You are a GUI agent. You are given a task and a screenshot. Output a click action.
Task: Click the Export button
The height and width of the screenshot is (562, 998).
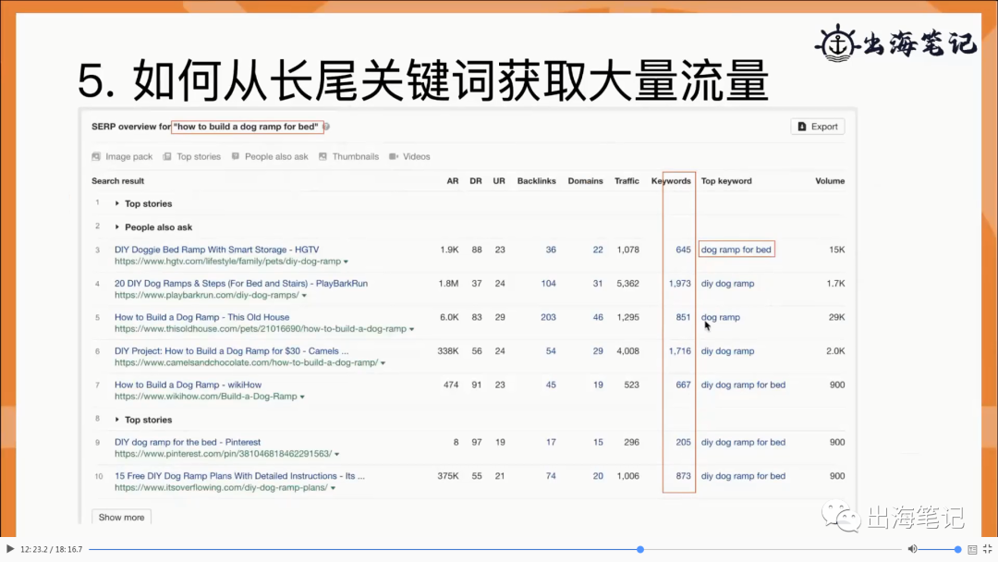pos(818,127)
